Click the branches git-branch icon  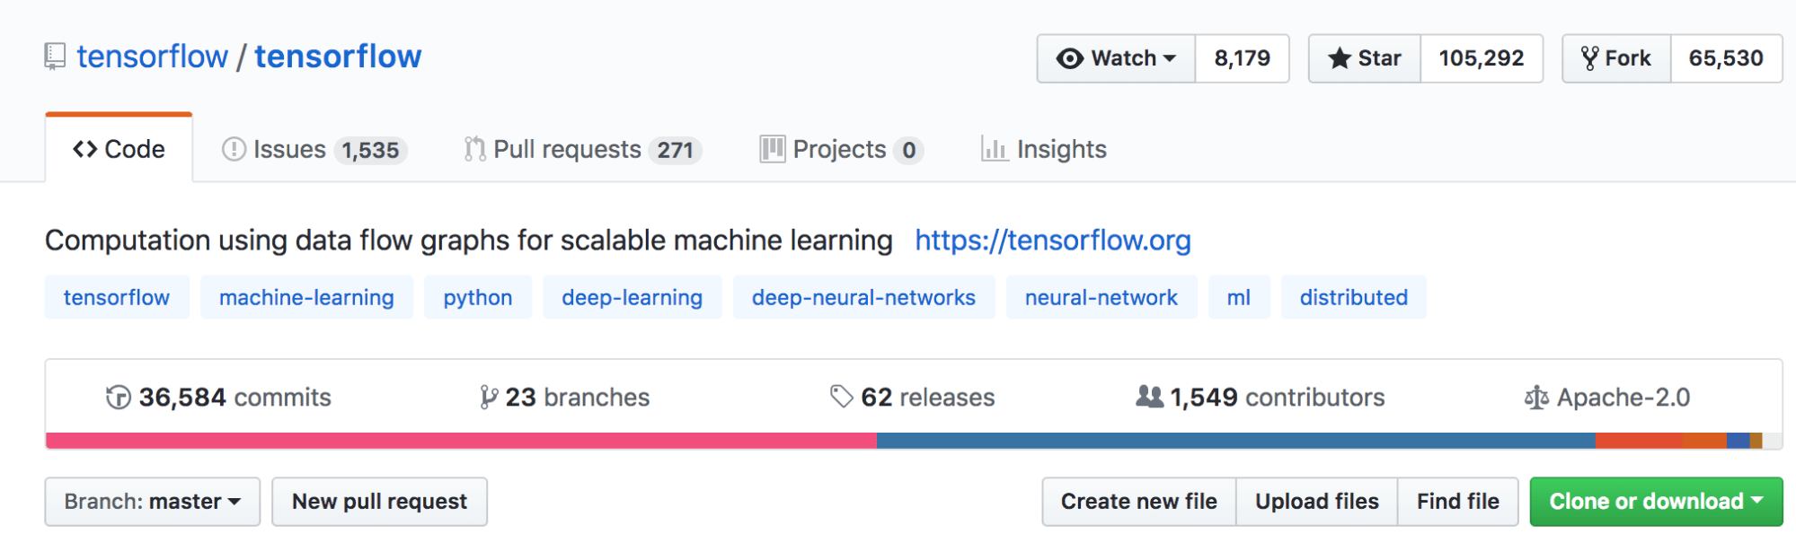tap(489, 397)
